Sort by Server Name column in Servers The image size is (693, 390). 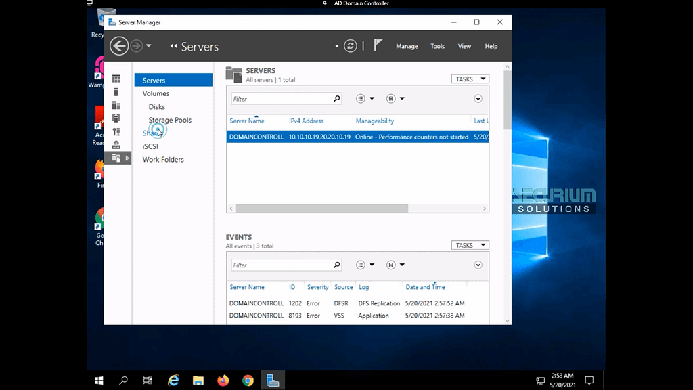246,121
